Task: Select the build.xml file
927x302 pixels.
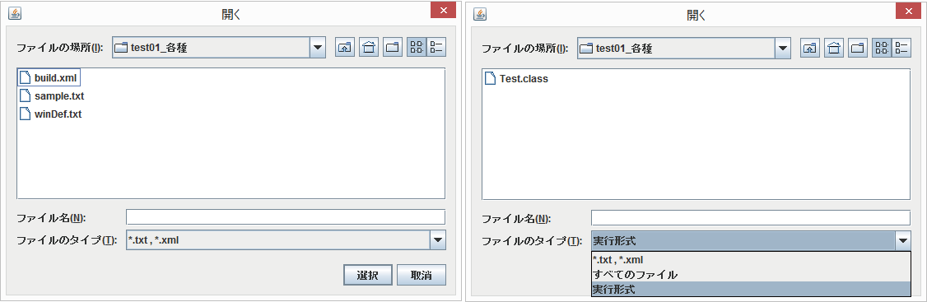Action: click(x=49, y=77)
